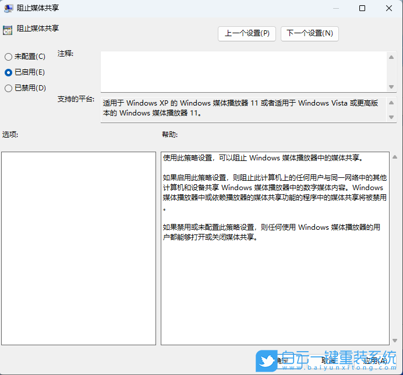Maximize the 阻止媒体共享 window
Screen dimensions: 403x375
[x=362, y=8]
